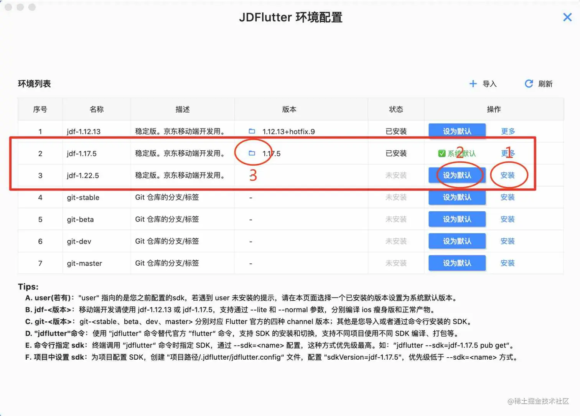580x416 pixels.
Task: Install git-stable via 安装 link
Action: click(x=507, y=197)
